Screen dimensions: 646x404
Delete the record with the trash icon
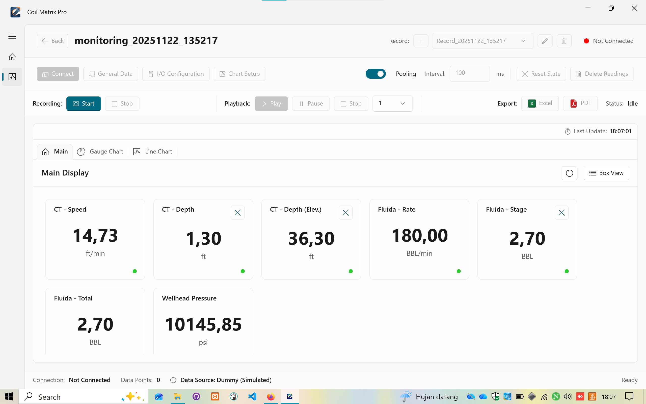(x=564, y=41)
